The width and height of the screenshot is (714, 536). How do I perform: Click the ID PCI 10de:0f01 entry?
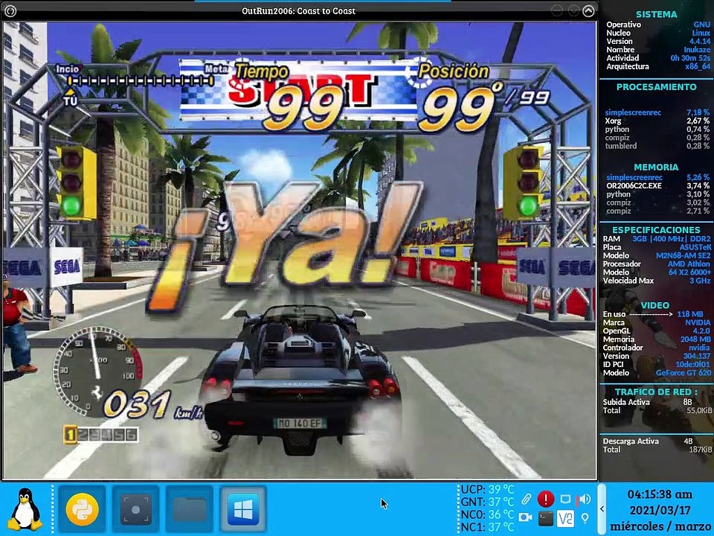click(657, 364)
